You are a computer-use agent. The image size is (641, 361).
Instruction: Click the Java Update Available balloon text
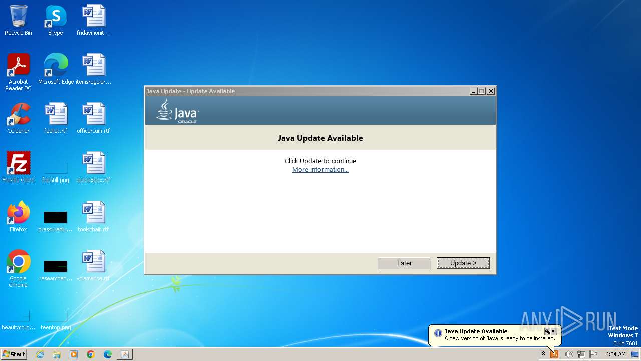click(476, 331)
